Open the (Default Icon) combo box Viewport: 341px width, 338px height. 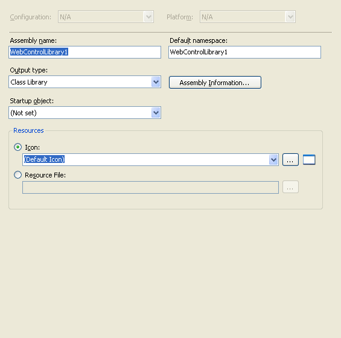point(150,160)
